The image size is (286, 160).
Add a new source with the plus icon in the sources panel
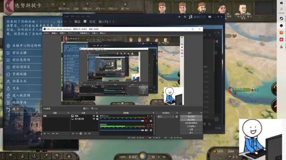pyautogui.click(x=73, y=134)
